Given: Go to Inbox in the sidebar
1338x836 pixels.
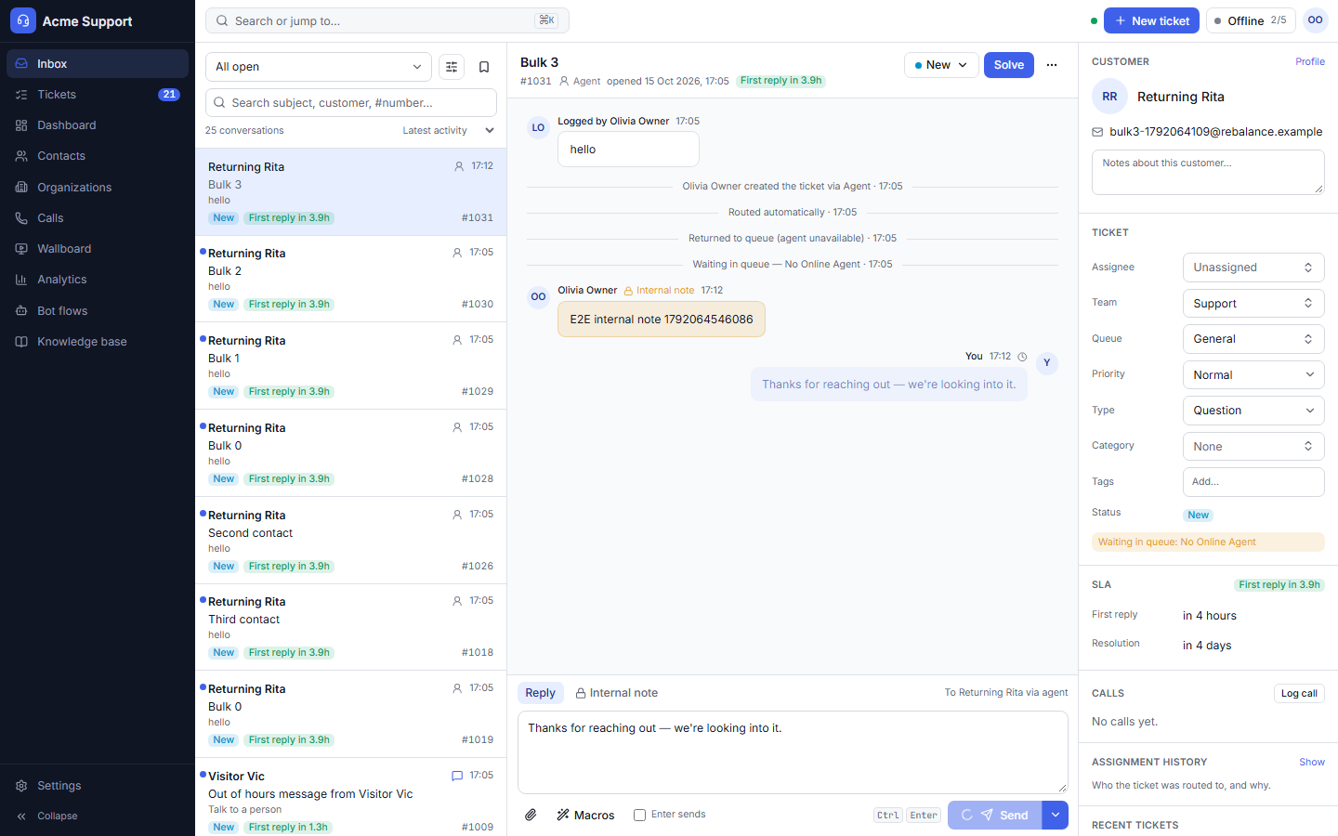Looking at the screenshot, I should (x=98, y=64).
